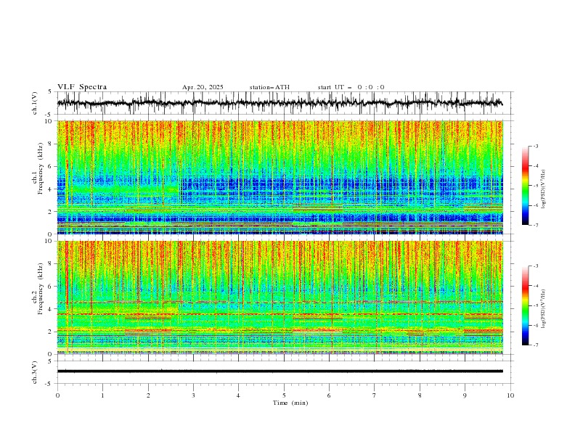Click the time axis tick label "3"
The width and height of the screenshot is (575, 444).
point(193,395)
